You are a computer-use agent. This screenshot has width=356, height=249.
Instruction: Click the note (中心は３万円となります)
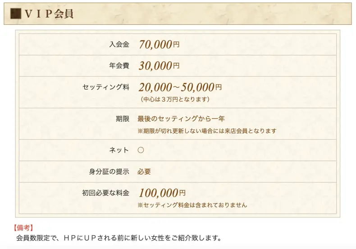pos(175,100)
